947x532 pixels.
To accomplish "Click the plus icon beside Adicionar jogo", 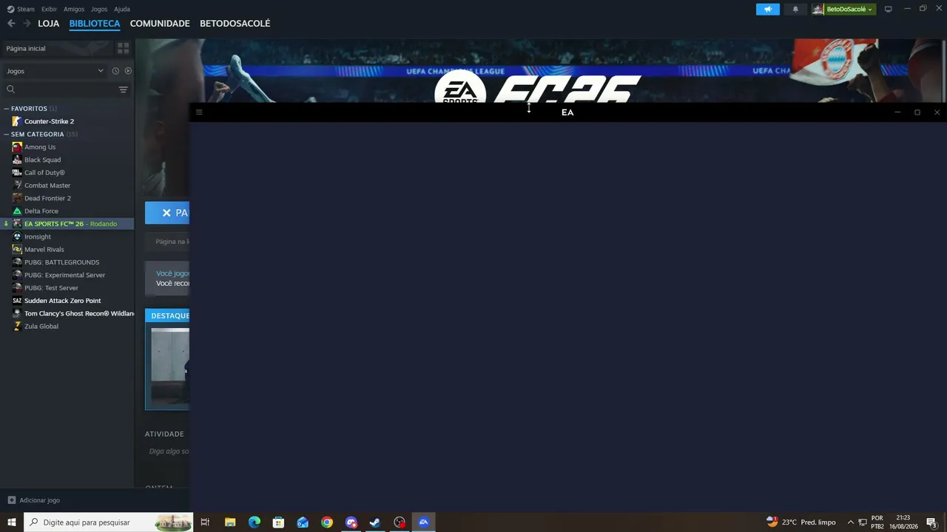I will click(11, 500).
